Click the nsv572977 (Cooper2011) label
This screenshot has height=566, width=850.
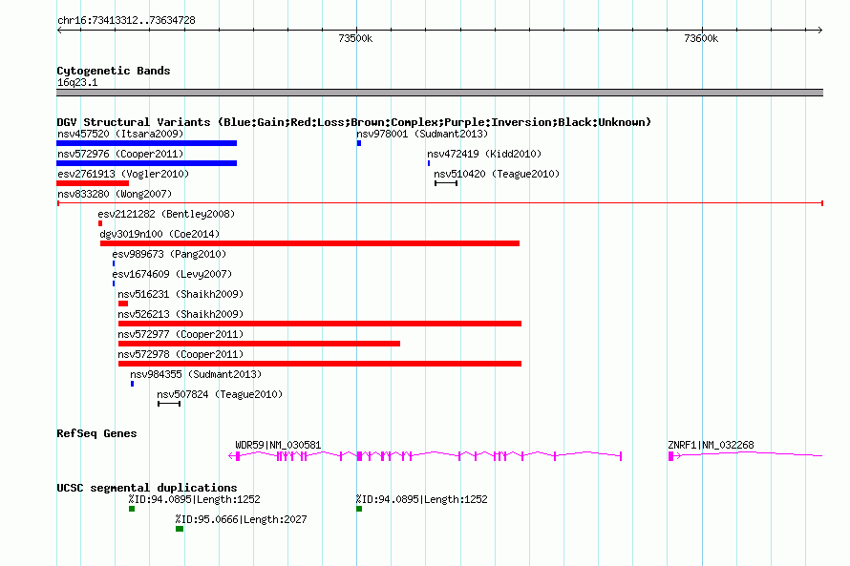pyautogui.click(x=181, y=334)
